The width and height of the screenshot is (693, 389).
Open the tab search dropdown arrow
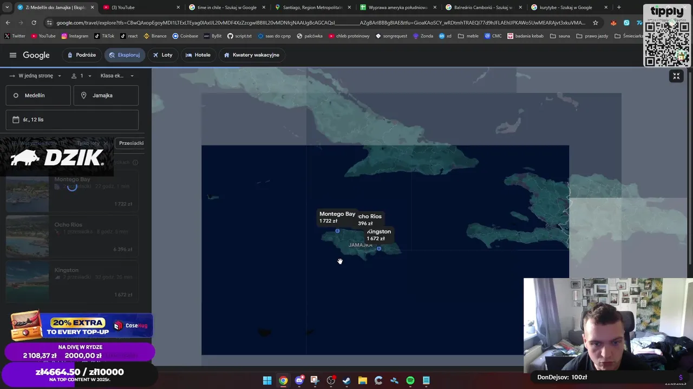pos(6,8)
